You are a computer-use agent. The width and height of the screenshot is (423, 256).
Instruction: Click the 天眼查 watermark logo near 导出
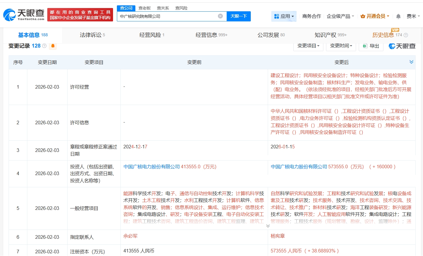pyautogui.click(x=402, y=46)
